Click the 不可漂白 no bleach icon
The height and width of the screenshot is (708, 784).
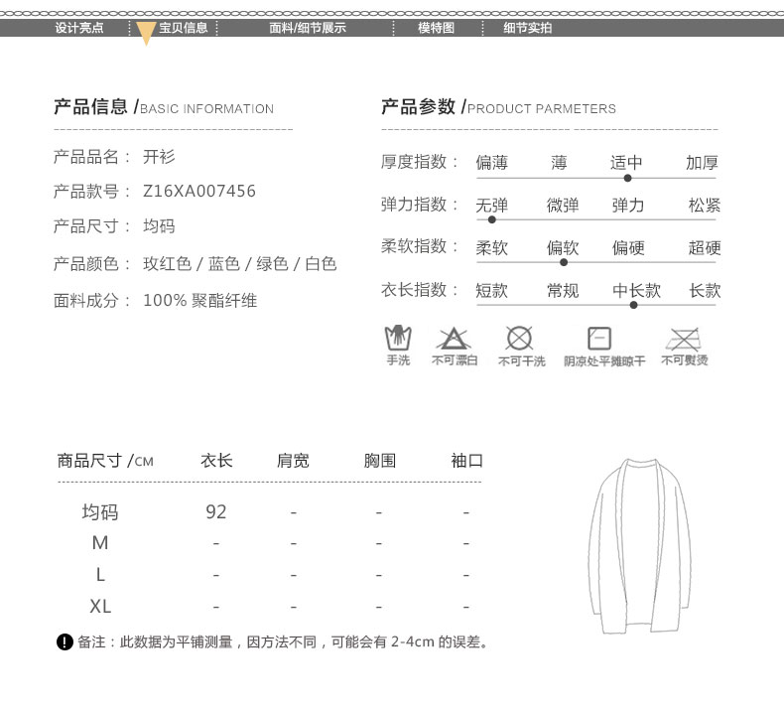[454, 339]
